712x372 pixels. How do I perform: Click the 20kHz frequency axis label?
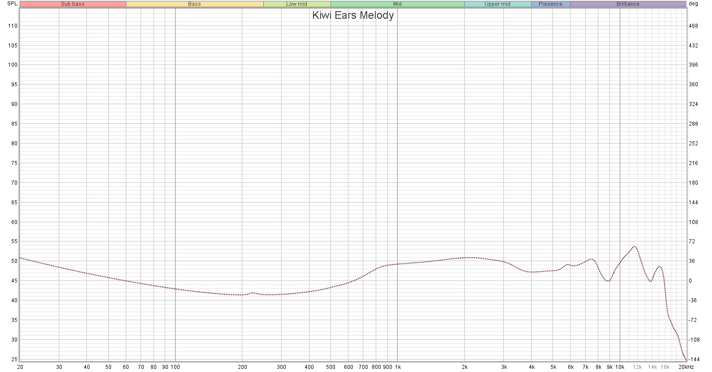(x=686, y=367)
